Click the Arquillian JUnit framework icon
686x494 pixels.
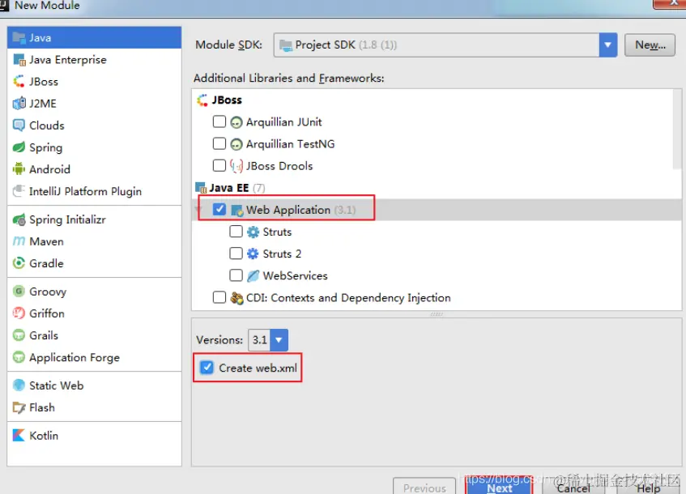coord(236,122)
